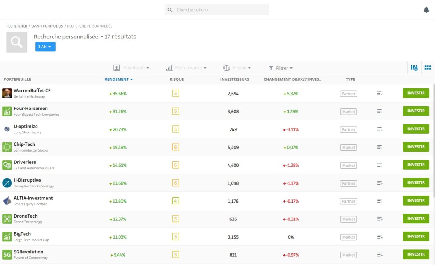Click ALTIA-Investment portfolio logo
Screen dimensions: 435x265
(x=7, y=201)
